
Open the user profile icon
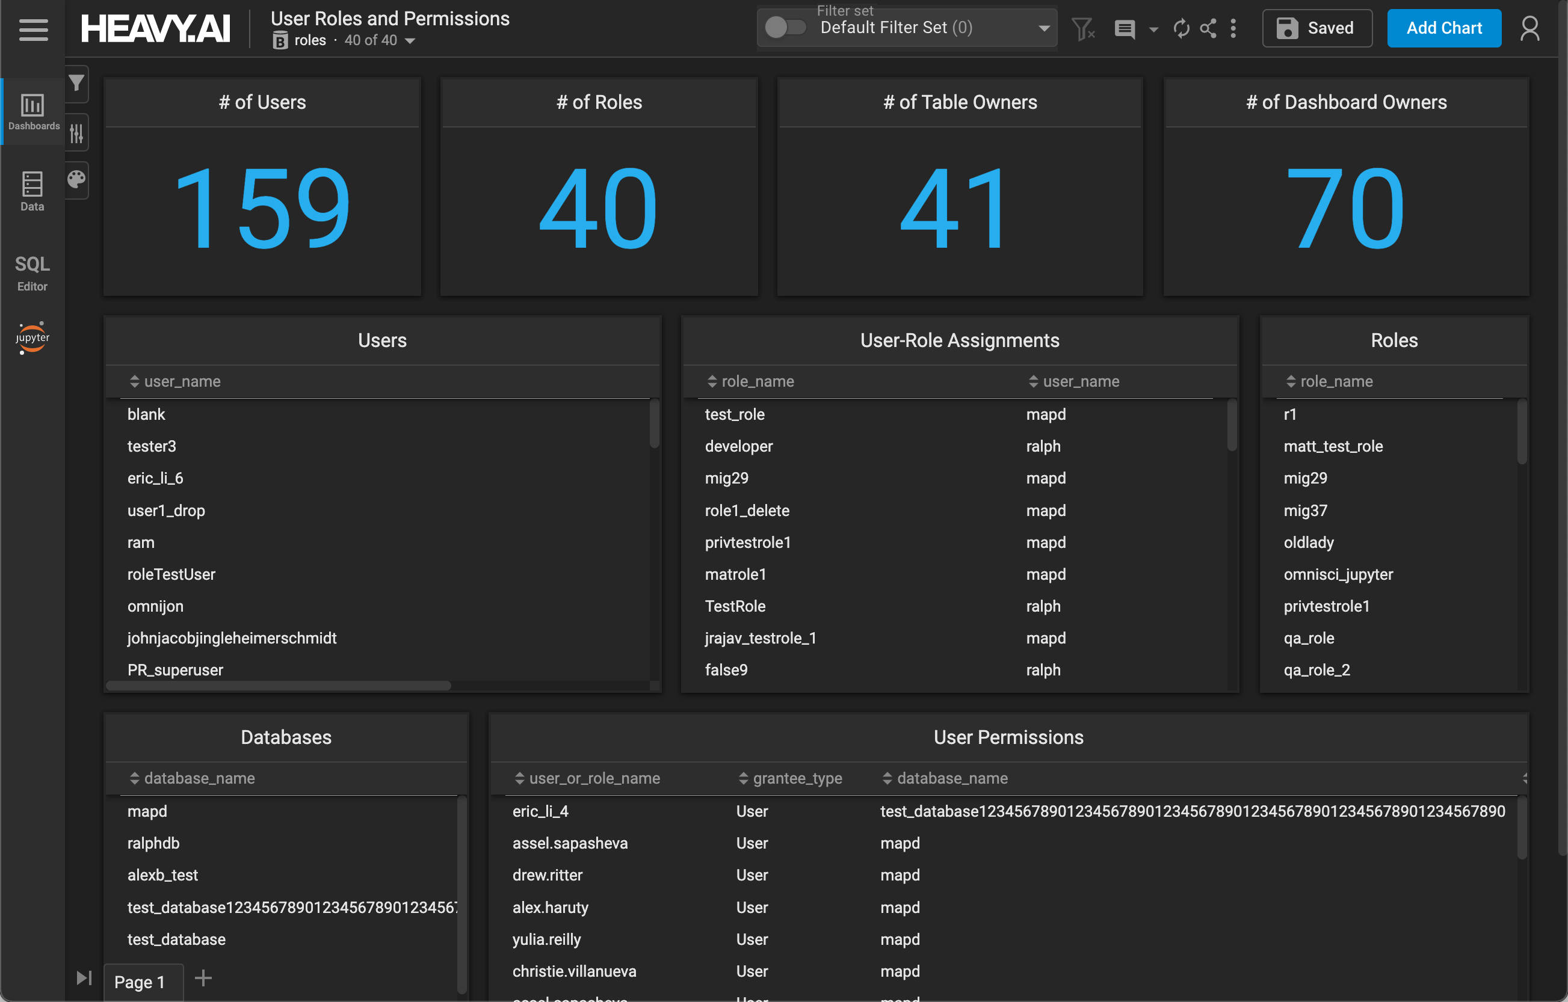1529,29
